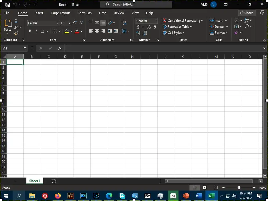Click the Fill down arrow icon
268x201 pixels.
pyautogui.click(x=237, y=26)
